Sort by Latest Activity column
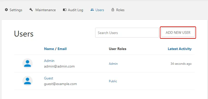The width and height of the screenshot is (208, 99). 179,49
